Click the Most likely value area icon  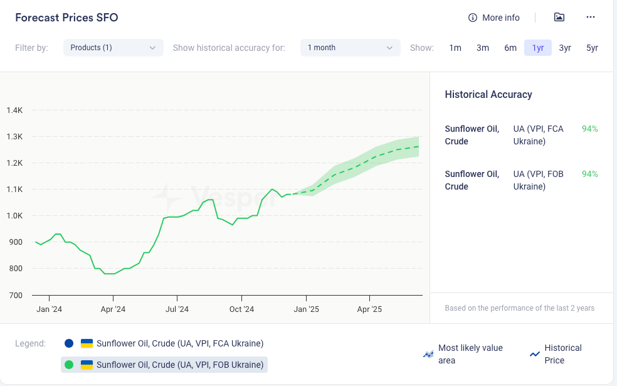428,355
